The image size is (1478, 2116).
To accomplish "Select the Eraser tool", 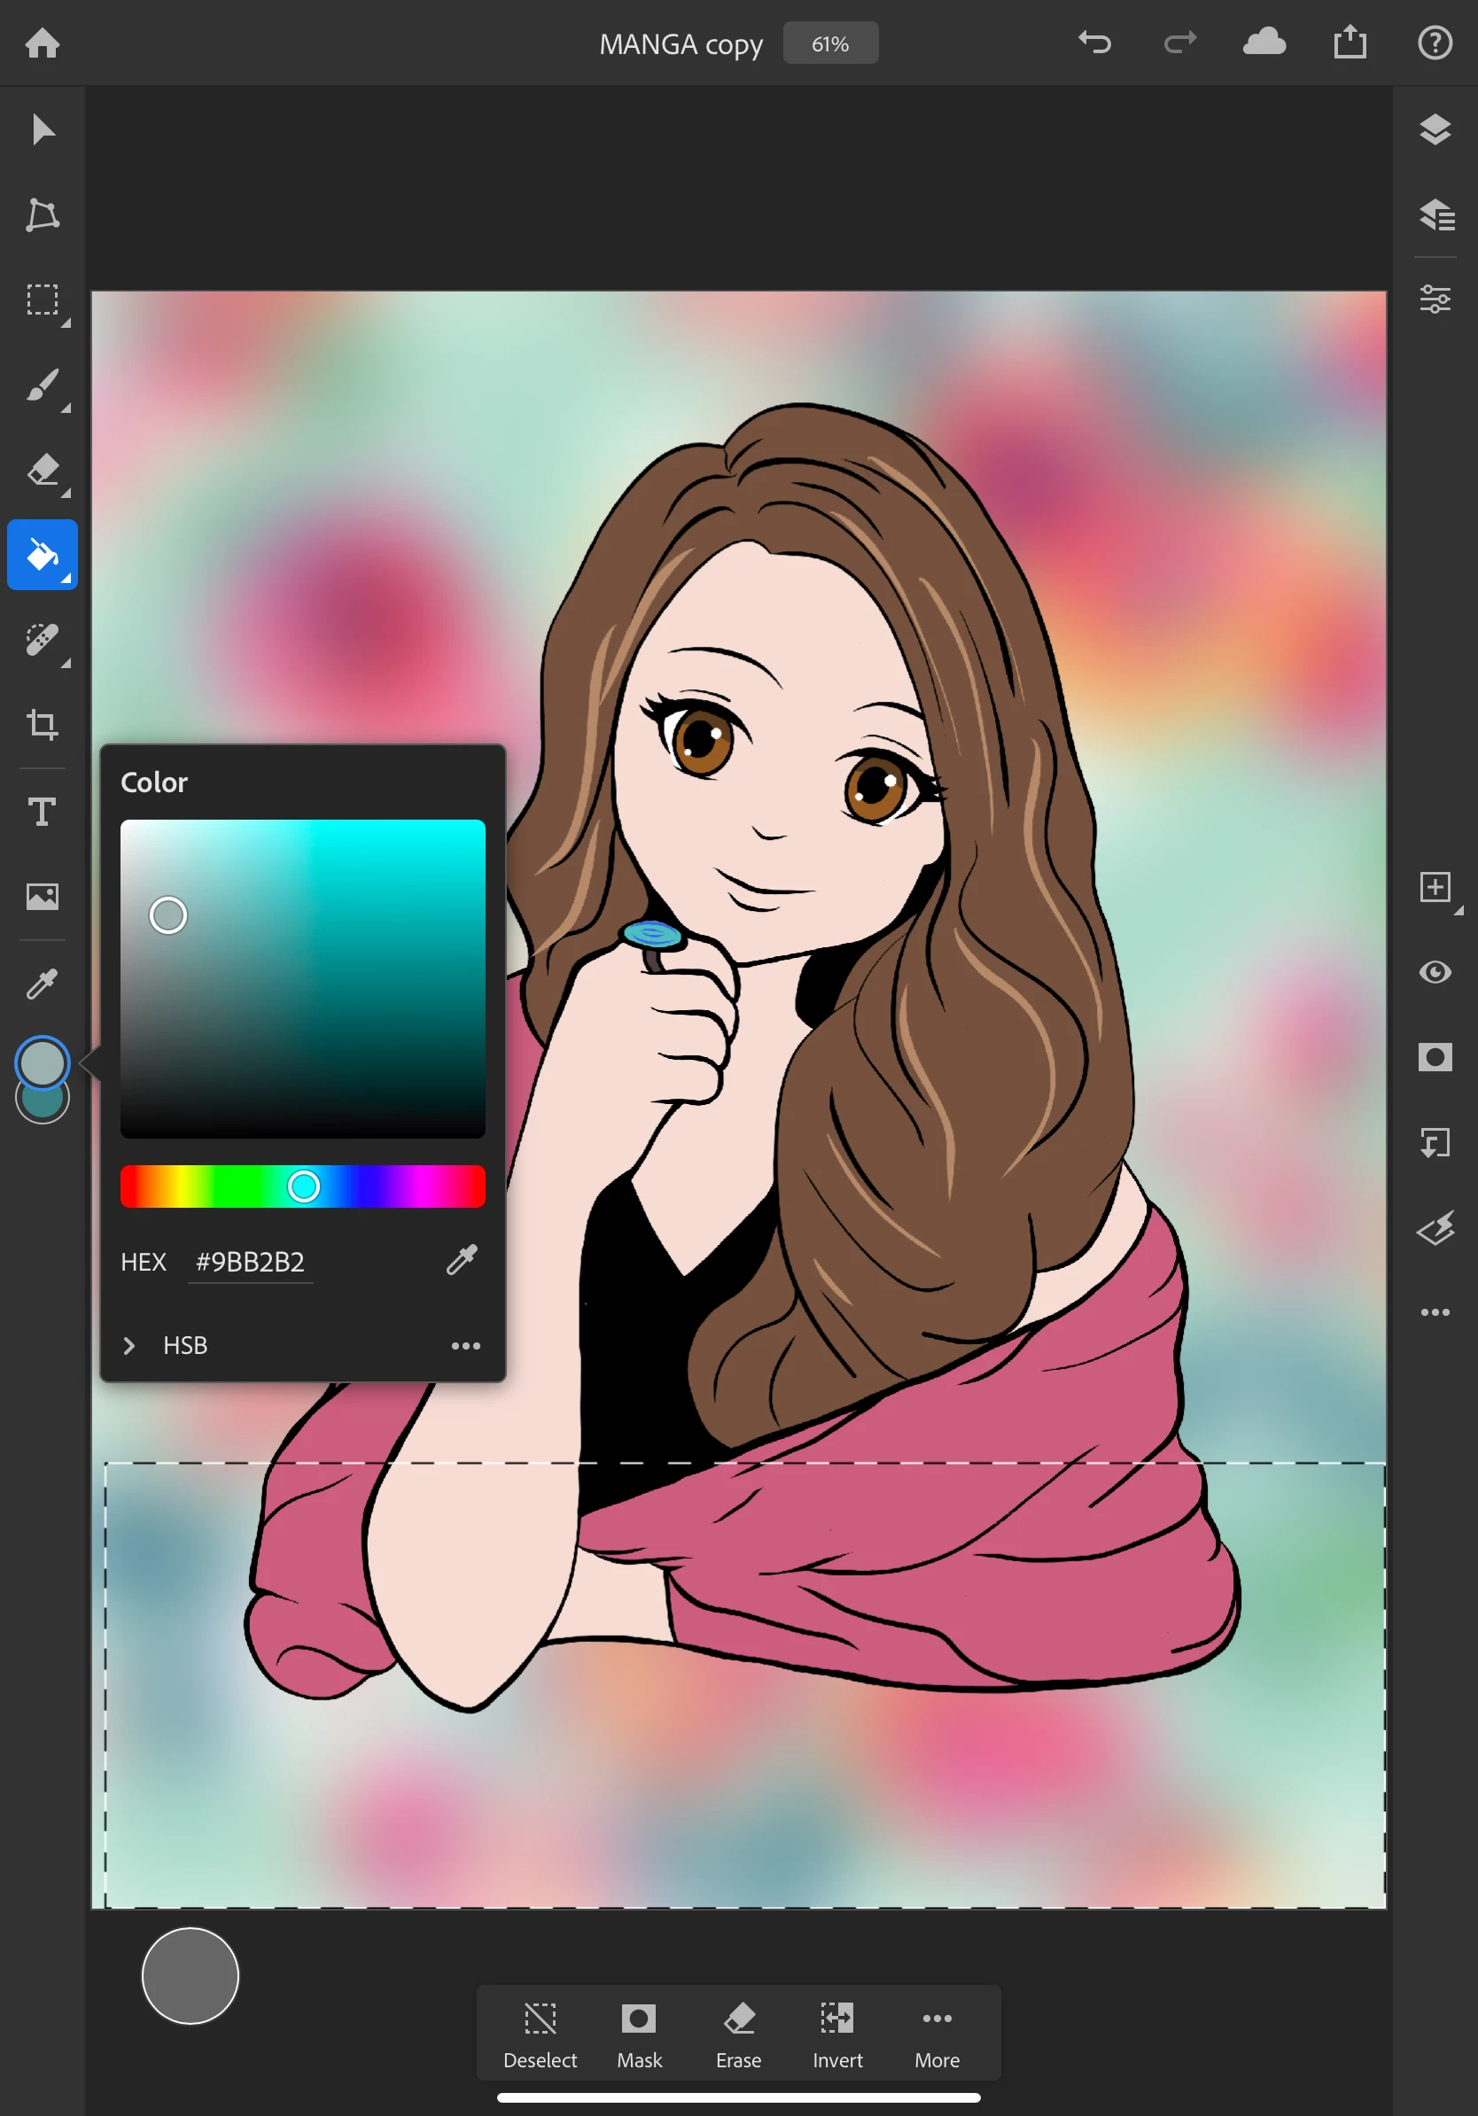I will tap(43, 470).
